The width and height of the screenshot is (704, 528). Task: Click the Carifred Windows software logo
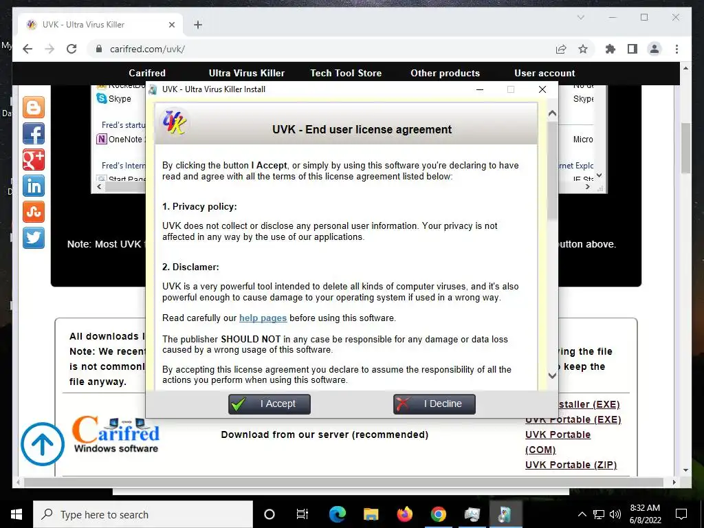(x=115, y=434)
